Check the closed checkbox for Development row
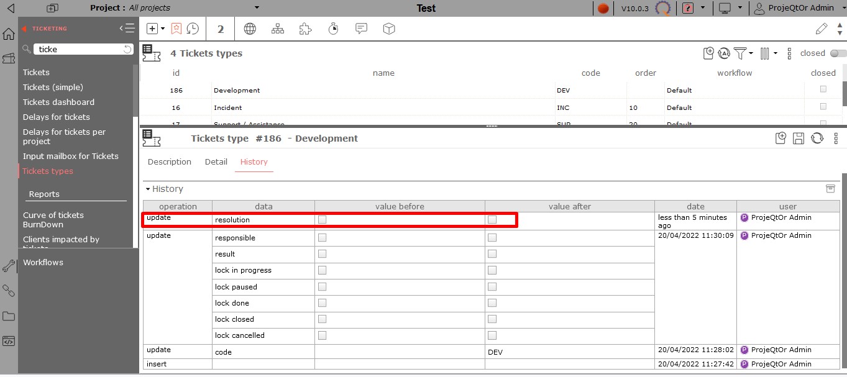 tap(823, 89)
